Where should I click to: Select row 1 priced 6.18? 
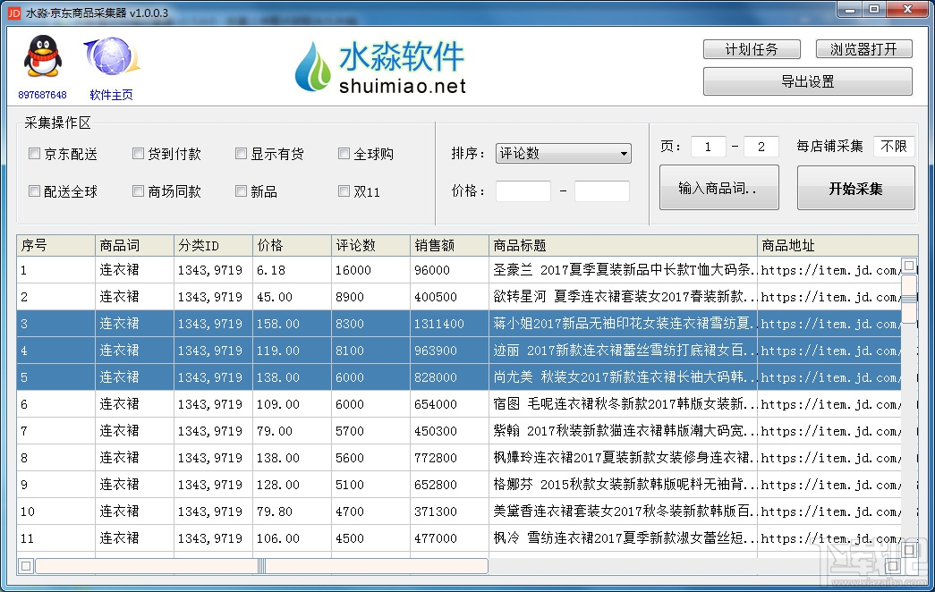click(459, 270)
